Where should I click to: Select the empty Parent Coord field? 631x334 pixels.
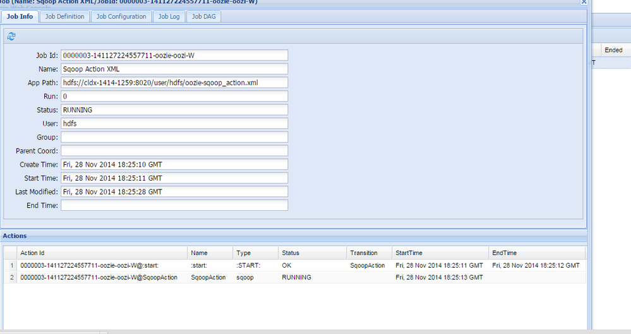click(x=174, y=151)
